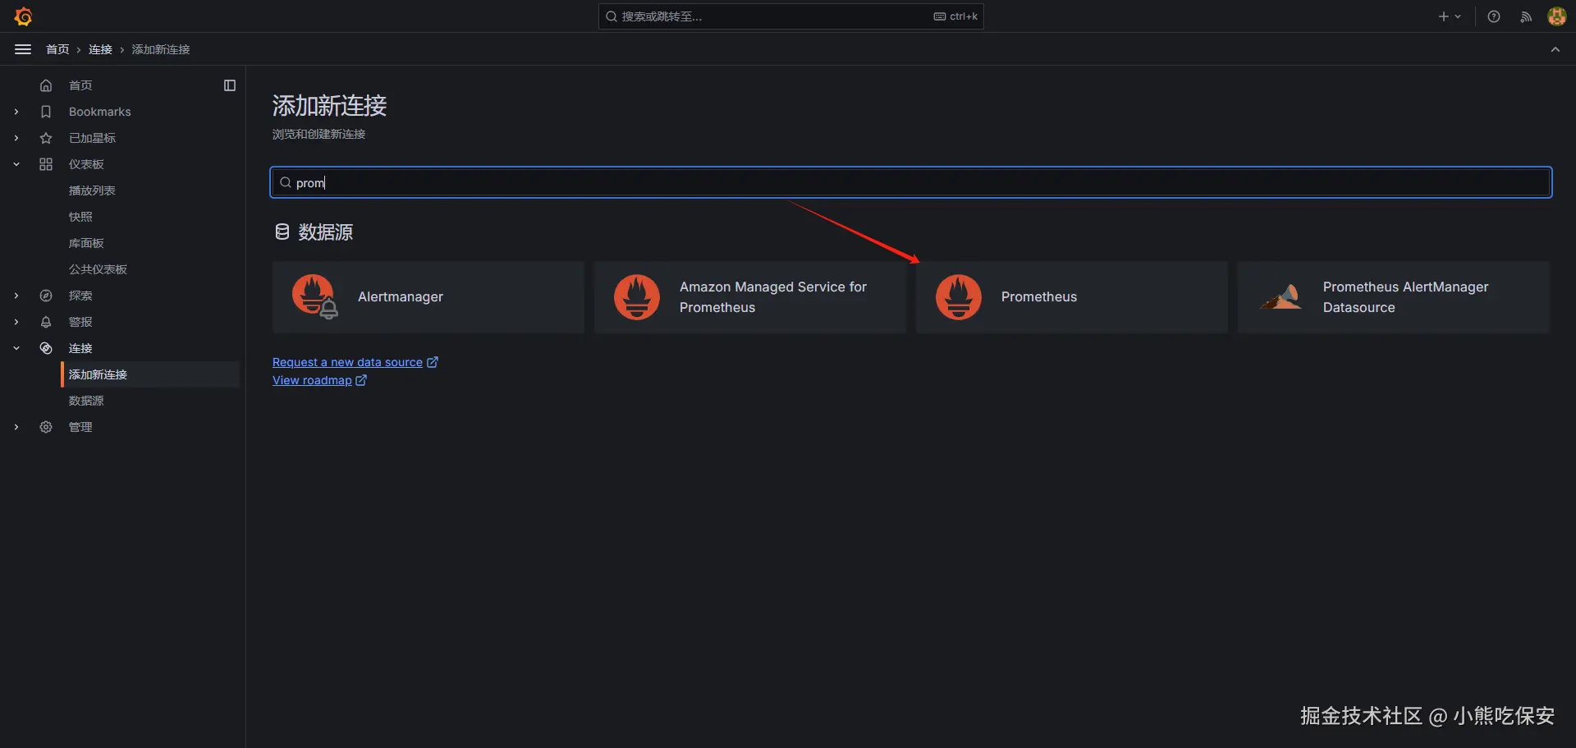Open 管理 in the sidebar
1576x748 pixels.
80,427
